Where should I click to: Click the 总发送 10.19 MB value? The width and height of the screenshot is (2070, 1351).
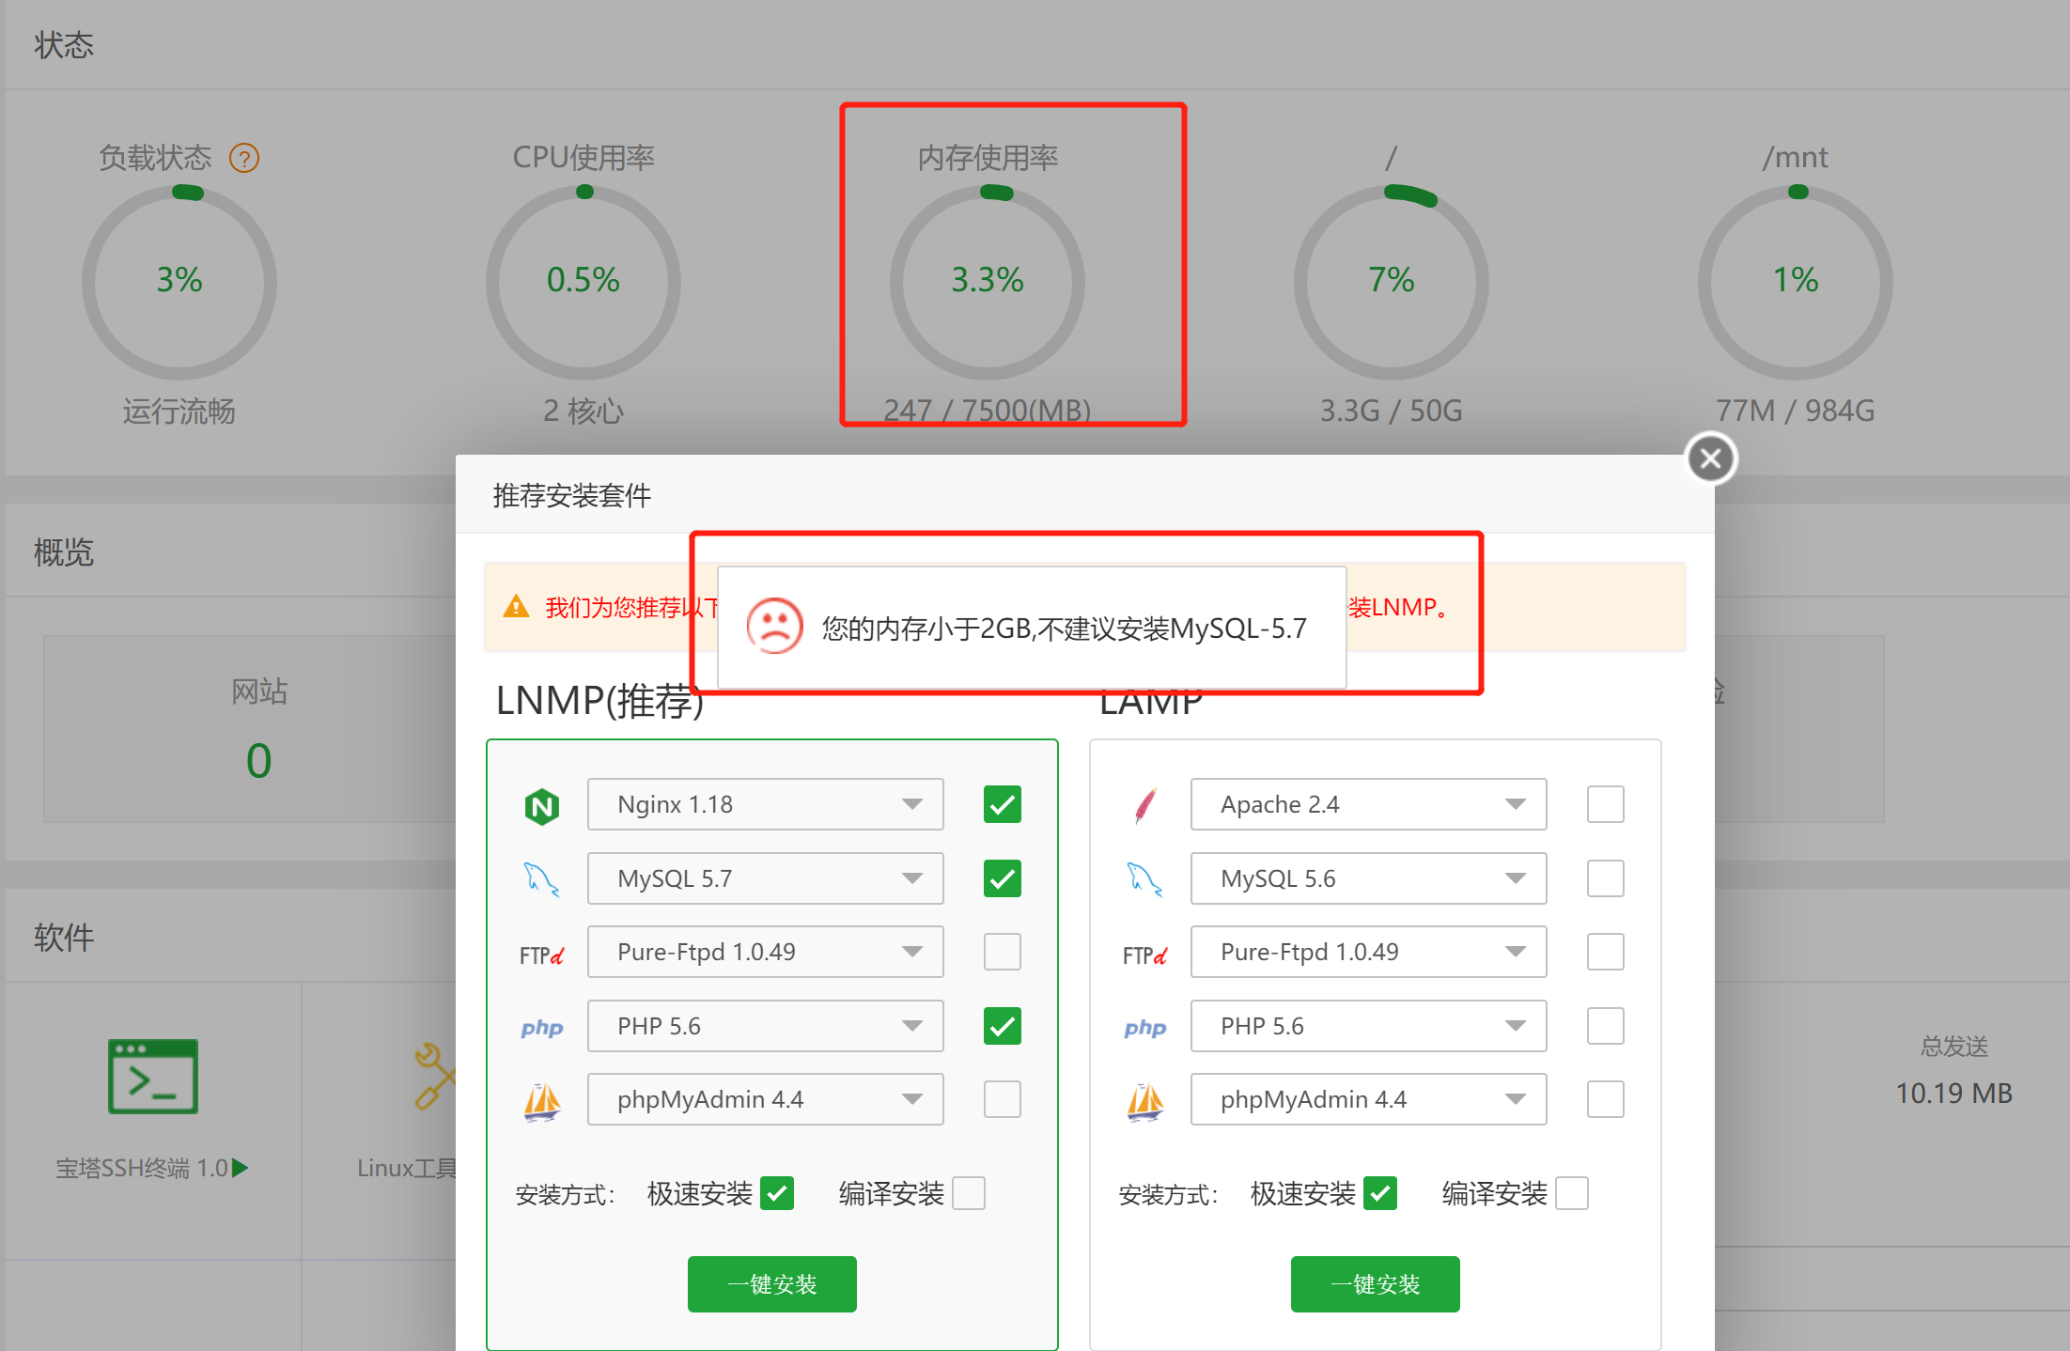[x=1953, y=1094]
